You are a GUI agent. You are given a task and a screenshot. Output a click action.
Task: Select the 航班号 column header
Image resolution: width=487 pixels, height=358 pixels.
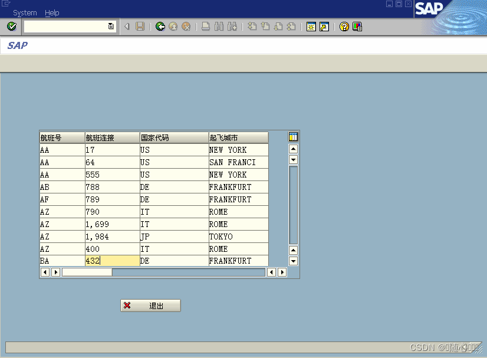tap(61, 137)
